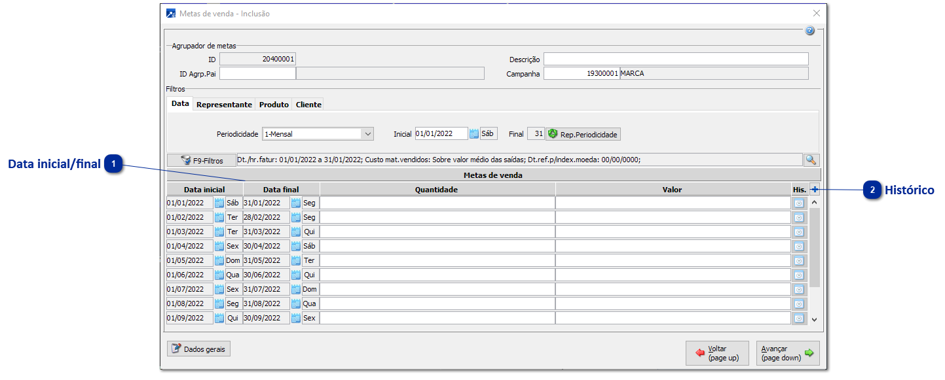This screenshot has width=945, height=380.
Task: Click the Sáb weekday button beside Inicial
Action: pos(489,133)
